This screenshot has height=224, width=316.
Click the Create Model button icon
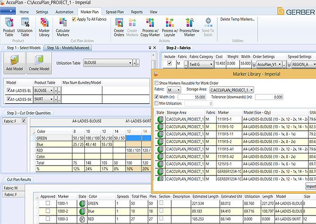point(39,60)
